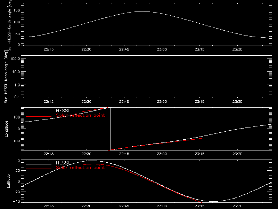Image resolution: width=278 pixels, height=209 pixels.
Task: Click the Longitude axis label
Action: tap(6, 129)
